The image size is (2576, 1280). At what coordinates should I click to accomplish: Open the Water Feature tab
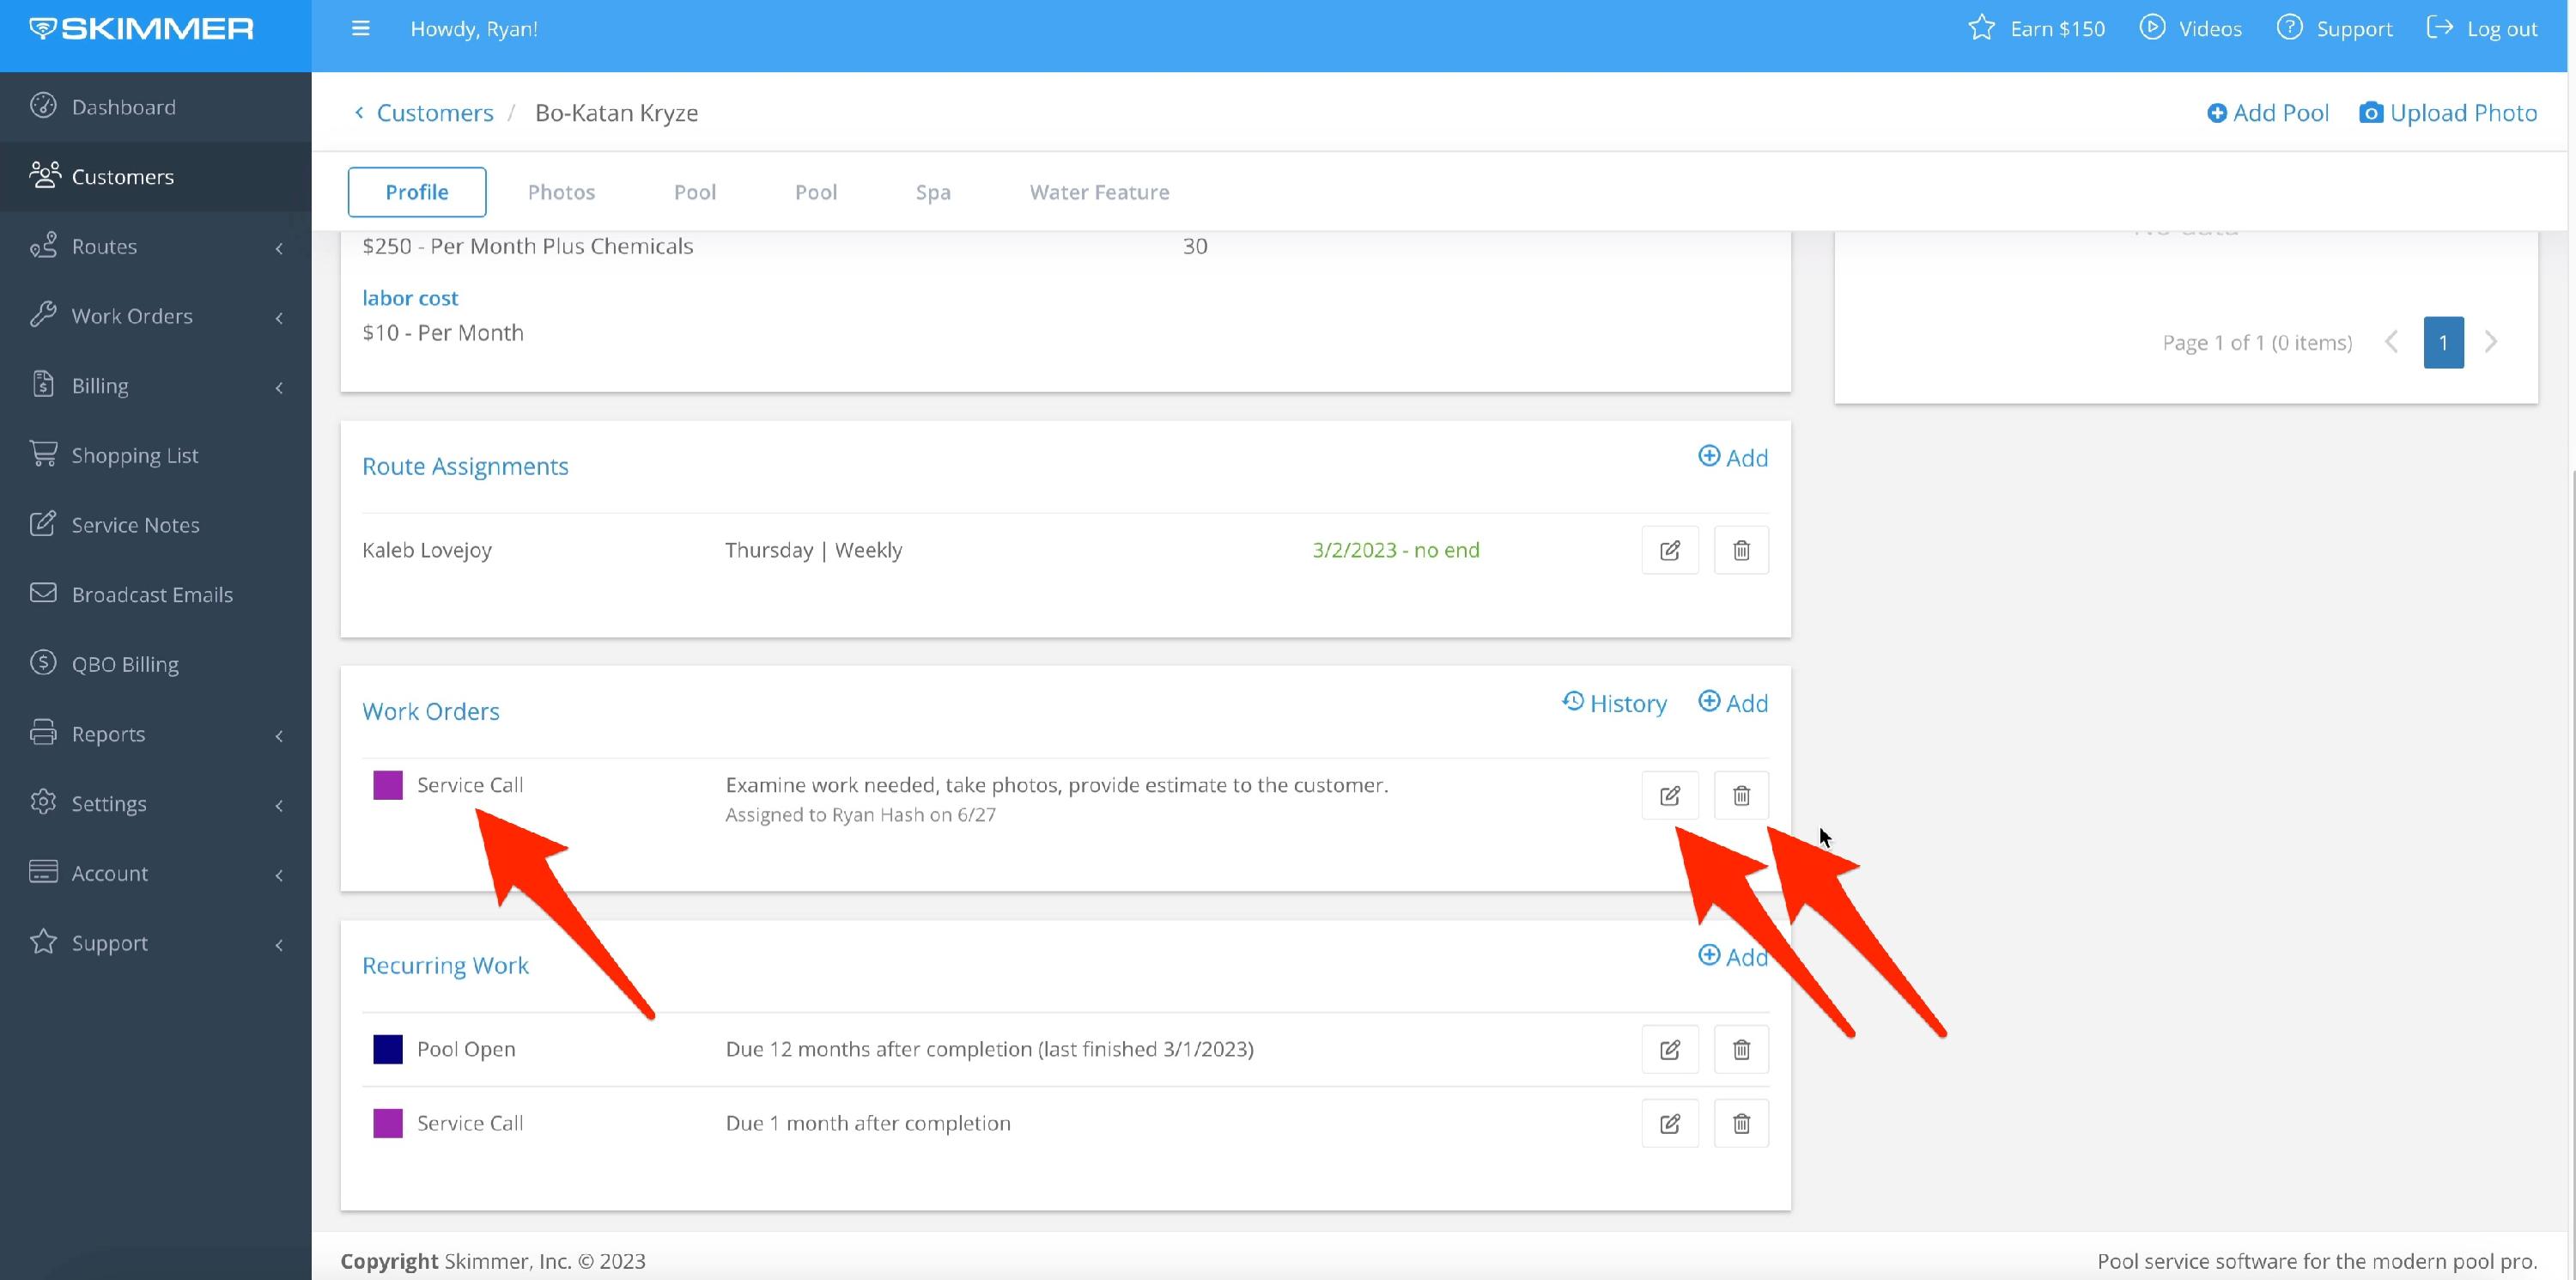[x=1099, y=192]
